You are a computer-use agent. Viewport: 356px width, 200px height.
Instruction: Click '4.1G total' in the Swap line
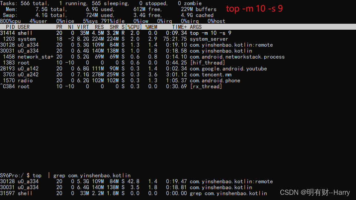point(51,15)
